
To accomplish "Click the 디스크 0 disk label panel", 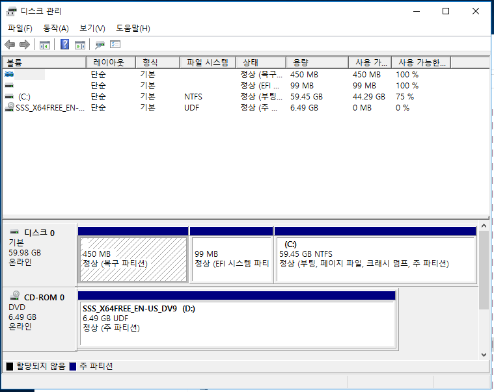I will (x=40, y=255).
